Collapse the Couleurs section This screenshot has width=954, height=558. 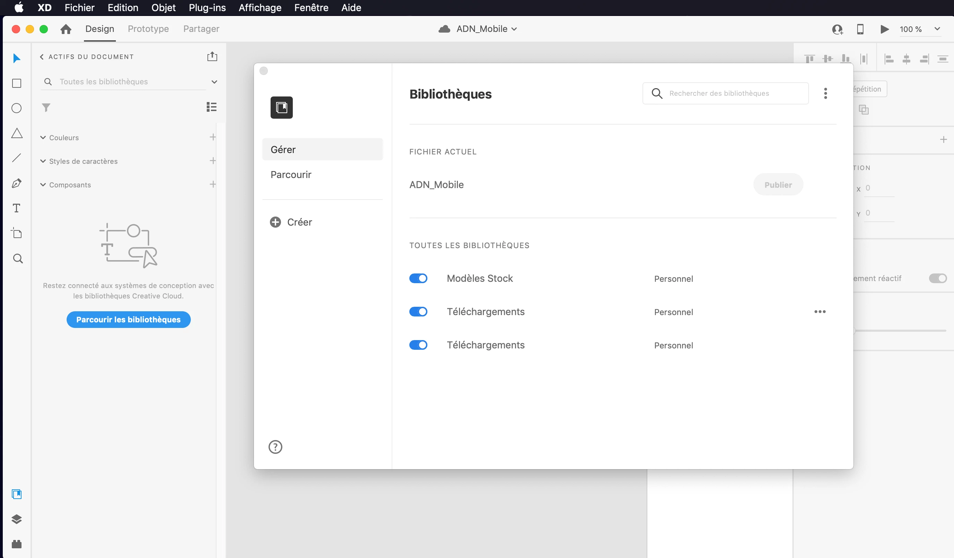pos(43,137)
